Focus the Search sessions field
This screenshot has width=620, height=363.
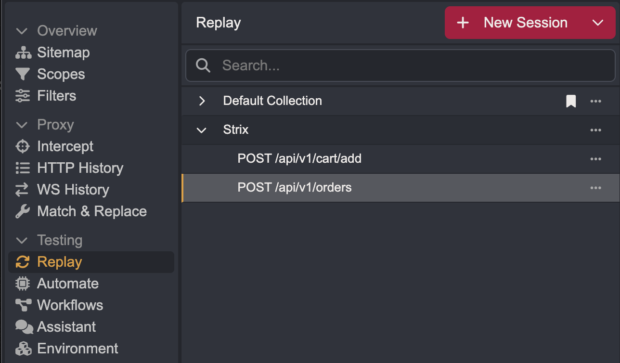coord(400,66)
